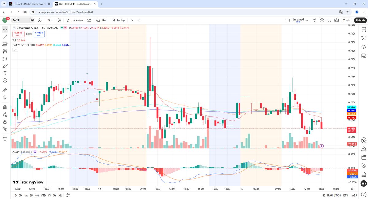Screen dimensions: 368x199
Task: Activate the zoom in tool
Action: [5, 97]
